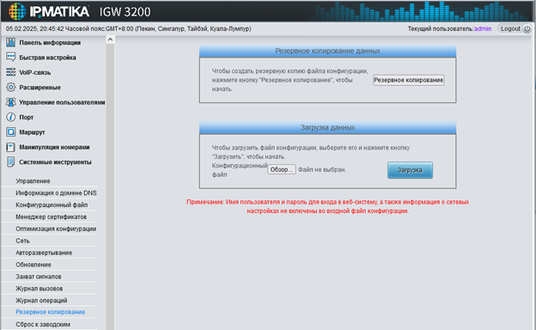Click the blue Загрузка button
The height and width of the screenshot is (330, 536).
point(410,170)
